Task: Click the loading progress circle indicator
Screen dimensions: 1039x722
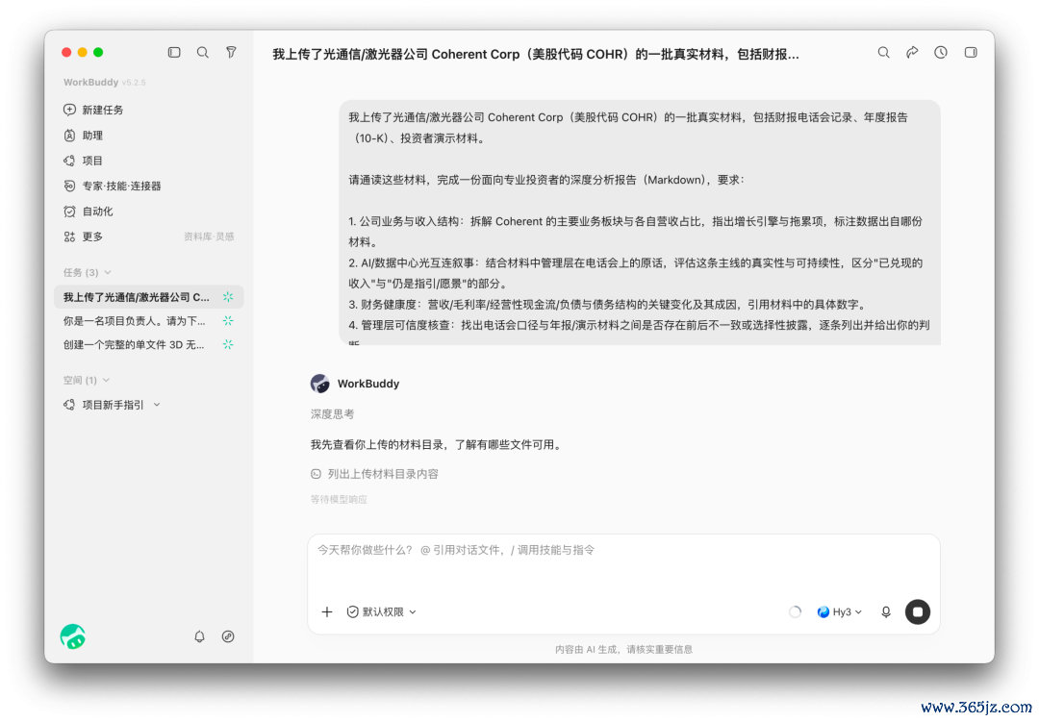Action: click(796, 612)
